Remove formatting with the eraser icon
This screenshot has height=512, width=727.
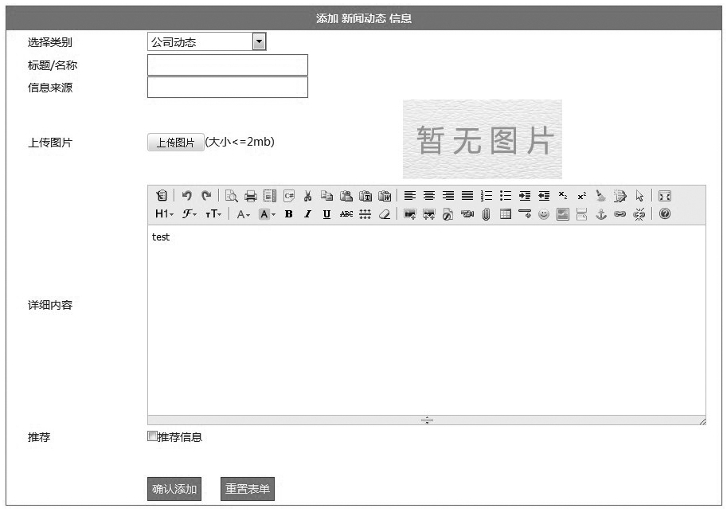point(385,213)
